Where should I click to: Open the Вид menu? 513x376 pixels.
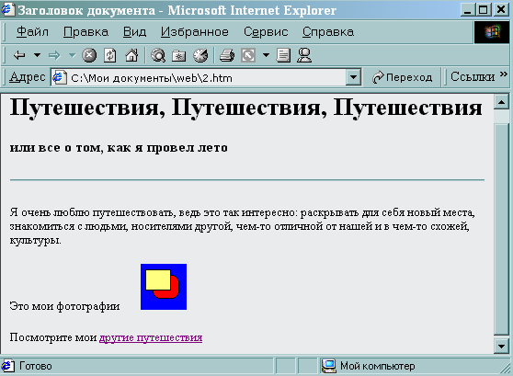[x=134, y=32]
